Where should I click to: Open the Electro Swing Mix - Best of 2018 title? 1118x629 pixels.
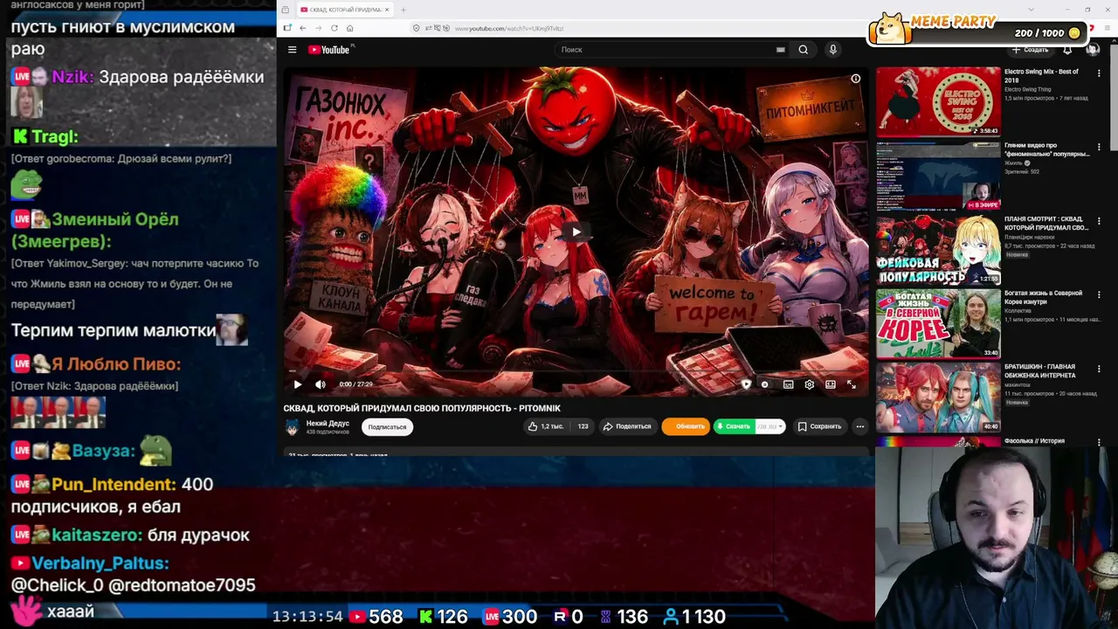click(x=1041, y=75)
